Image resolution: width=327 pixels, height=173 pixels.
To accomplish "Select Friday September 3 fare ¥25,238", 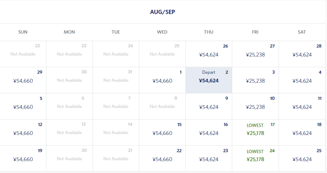I will point(255,80).
